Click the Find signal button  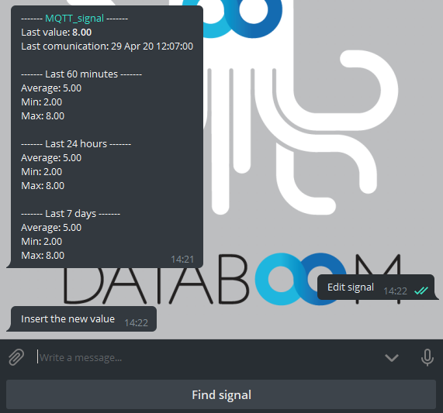click(221, 394)
